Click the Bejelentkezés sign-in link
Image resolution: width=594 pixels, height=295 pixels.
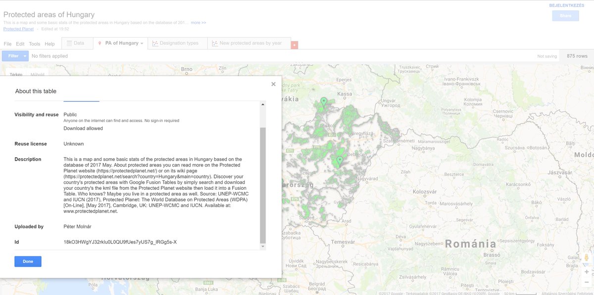click(567, 5)
